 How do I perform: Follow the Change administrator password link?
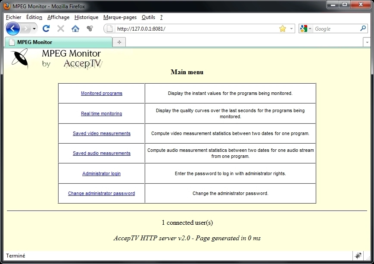(101, 193)
